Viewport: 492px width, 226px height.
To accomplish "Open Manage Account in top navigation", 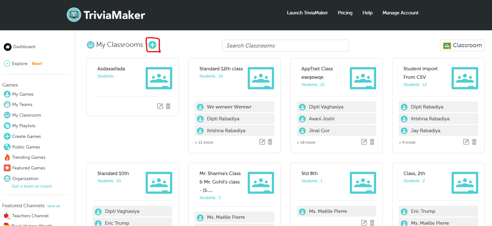I will click(x=400, y=13).
